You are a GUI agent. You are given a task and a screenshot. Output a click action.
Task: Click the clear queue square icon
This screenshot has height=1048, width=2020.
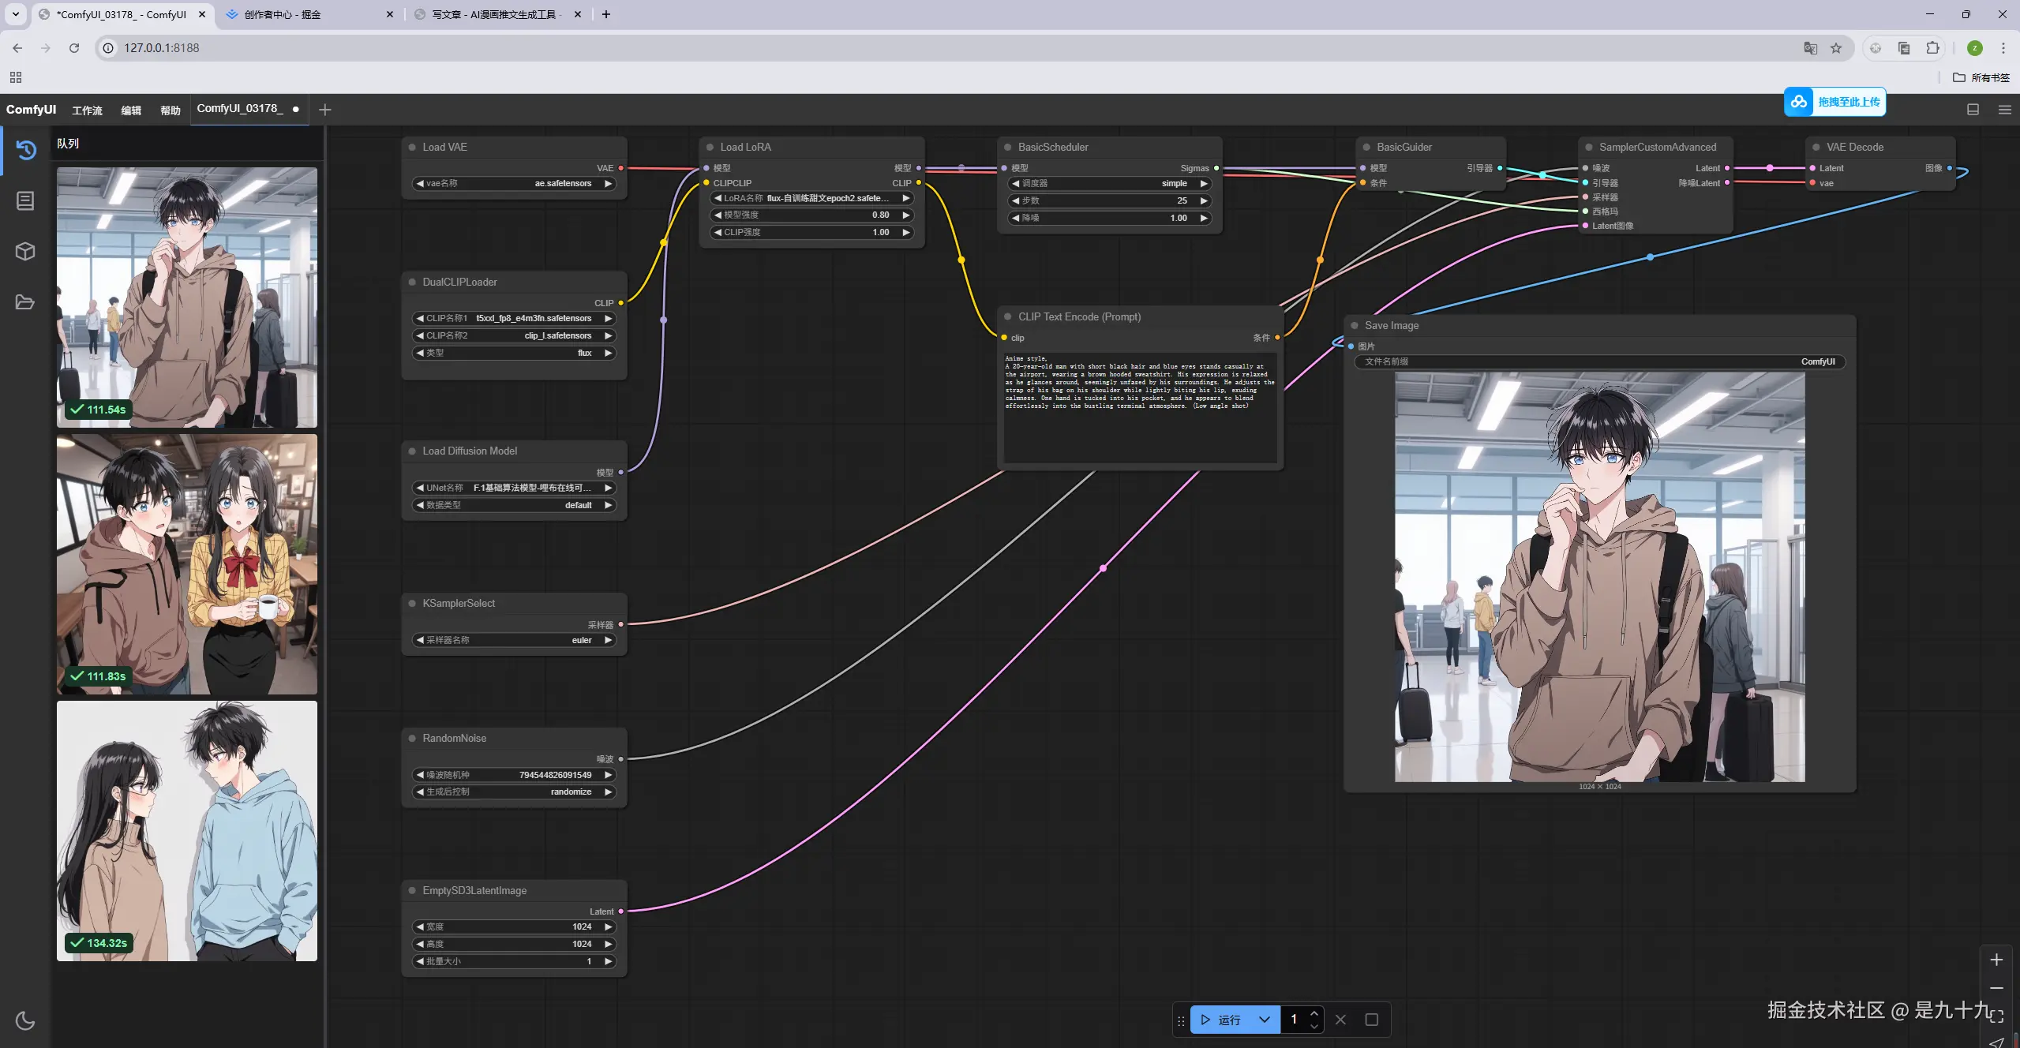(x=1372, y=1020)
